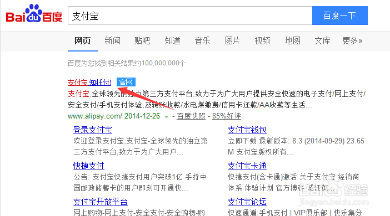Viewport: 390px width, 216px height.
Task: Expand the 更多» menu
Action: pos(352,40)
